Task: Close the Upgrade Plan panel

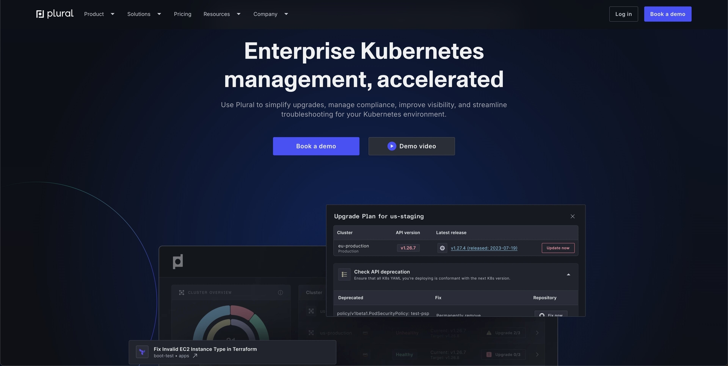Action: pos(573,216)
